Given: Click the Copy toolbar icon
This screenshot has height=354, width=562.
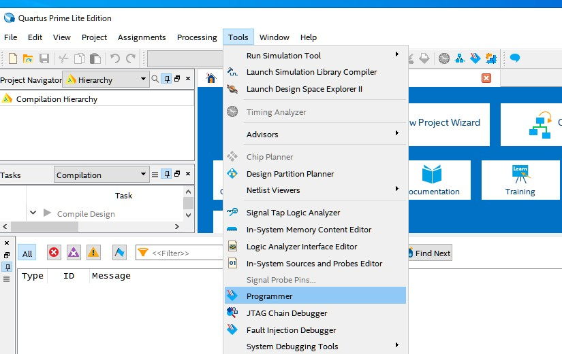Looking at the screenshot, I should pyautogui.click(x=79, y=58).
